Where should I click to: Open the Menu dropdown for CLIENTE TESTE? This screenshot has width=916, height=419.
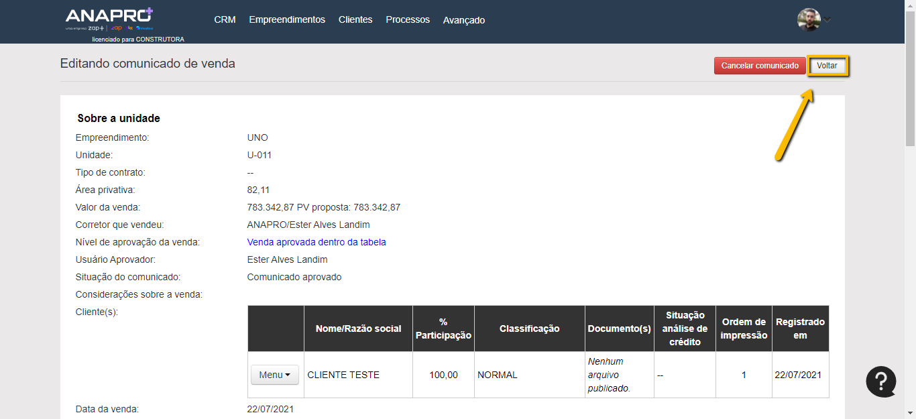pos(275,375)
